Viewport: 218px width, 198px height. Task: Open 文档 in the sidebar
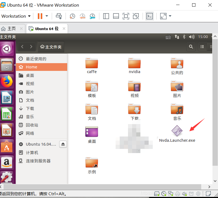click(42, 100)
